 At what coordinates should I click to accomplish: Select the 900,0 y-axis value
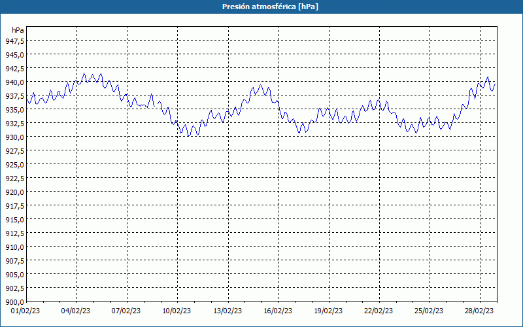(x=14, y=302)
